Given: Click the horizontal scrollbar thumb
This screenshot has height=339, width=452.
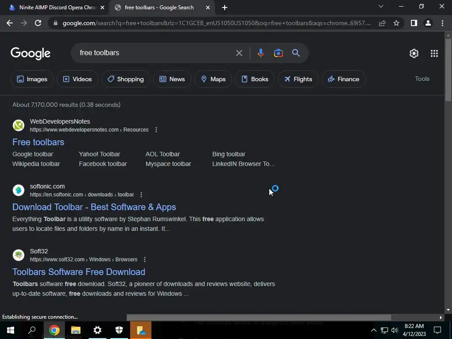Looking at the screenshot, I should [259, 317].
